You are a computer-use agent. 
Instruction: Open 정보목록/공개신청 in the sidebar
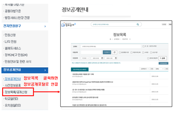[x=16, y=92]
